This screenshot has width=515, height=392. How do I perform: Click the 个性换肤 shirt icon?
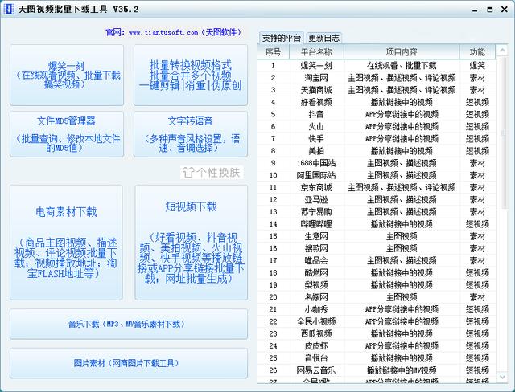[188, 173]
